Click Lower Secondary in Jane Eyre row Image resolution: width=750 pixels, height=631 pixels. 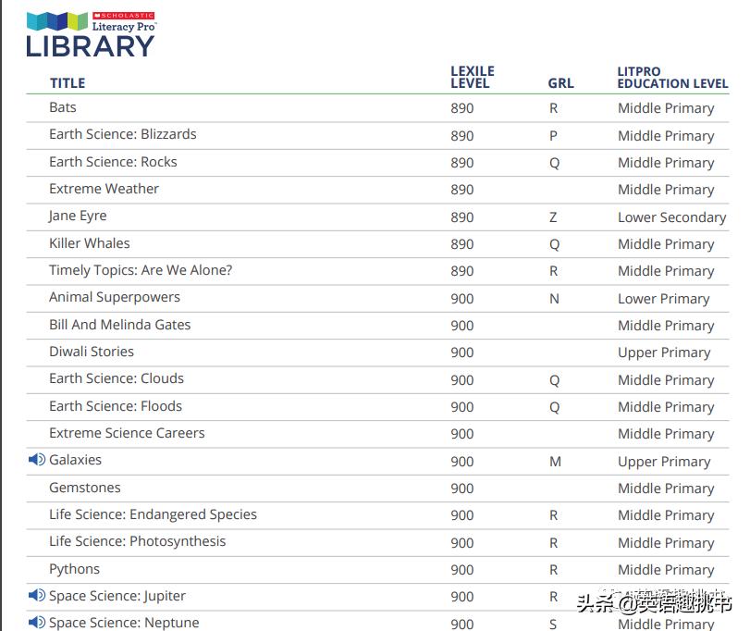[x=671, y=217]
